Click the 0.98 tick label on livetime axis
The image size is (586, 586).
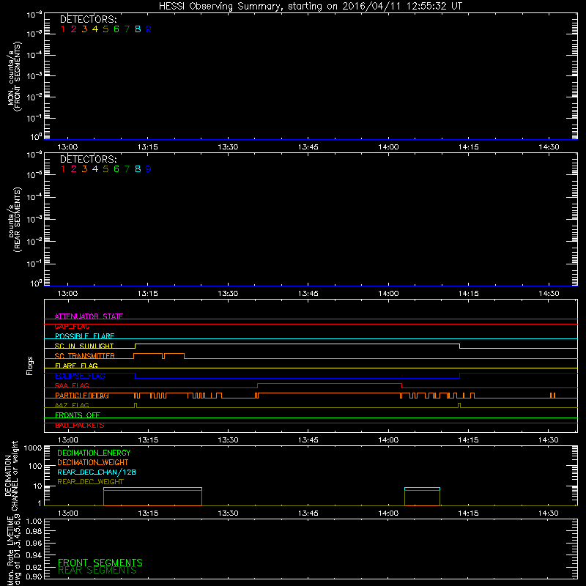(34, 532)
